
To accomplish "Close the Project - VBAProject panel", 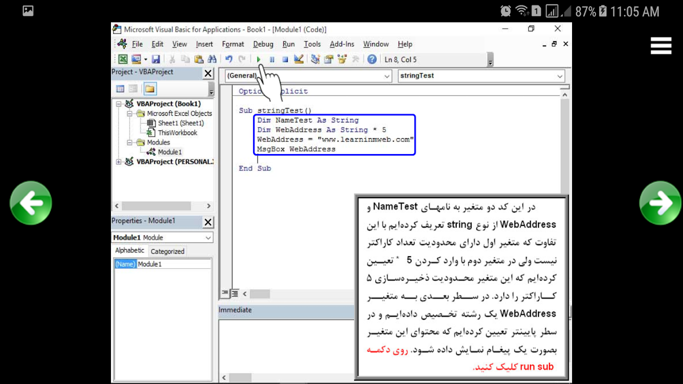I will pyautogui.click(x=208, y=73).
